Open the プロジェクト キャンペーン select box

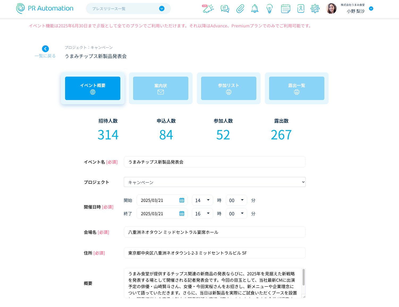215,182
